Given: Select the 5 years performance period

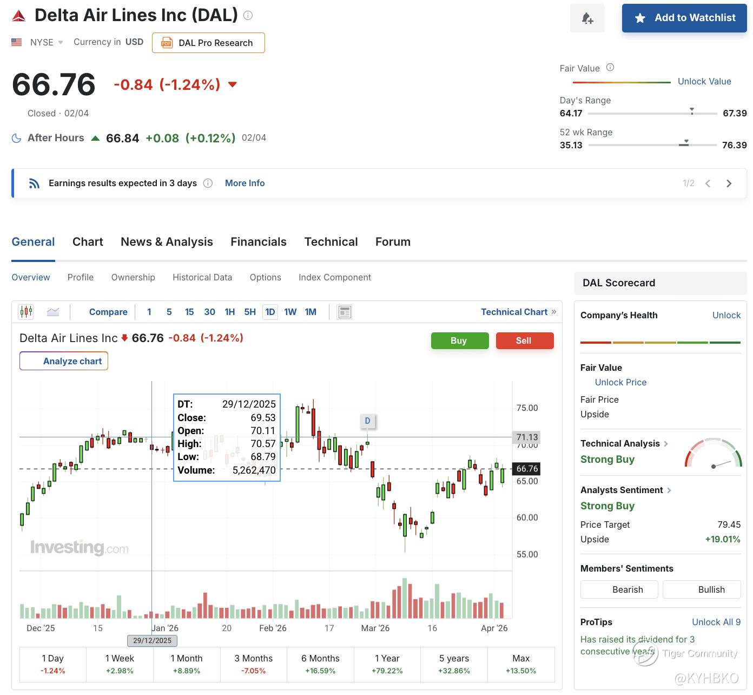Looking at the screenshot, I should pyautogui.click(x=454, y=664).
